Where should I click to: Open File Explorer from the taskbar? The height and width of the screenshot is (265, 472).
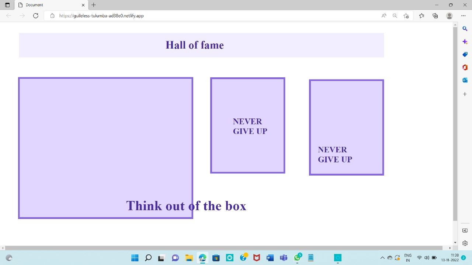(189, 258)
